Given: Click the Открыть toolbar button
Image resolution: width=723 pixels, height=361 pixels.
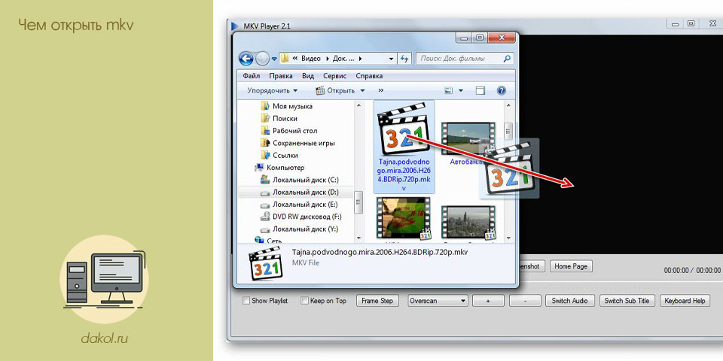Looking at the screenshot, I should (x=336, y=91).
